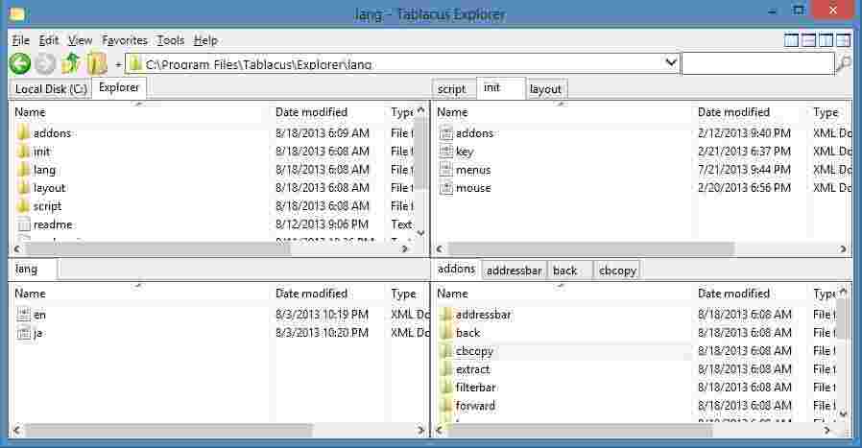Select the forward folder icon

(445, 406)
